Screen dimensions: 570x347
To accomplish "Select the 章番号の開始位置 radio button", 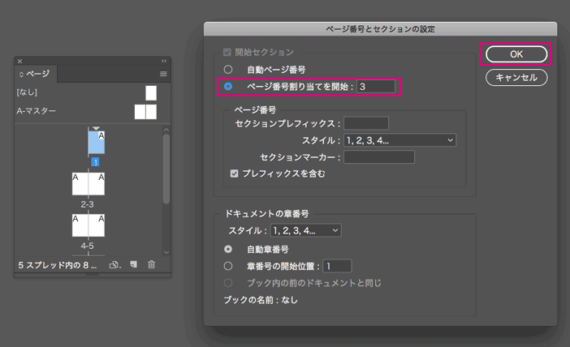I will (x=228, y=265).
